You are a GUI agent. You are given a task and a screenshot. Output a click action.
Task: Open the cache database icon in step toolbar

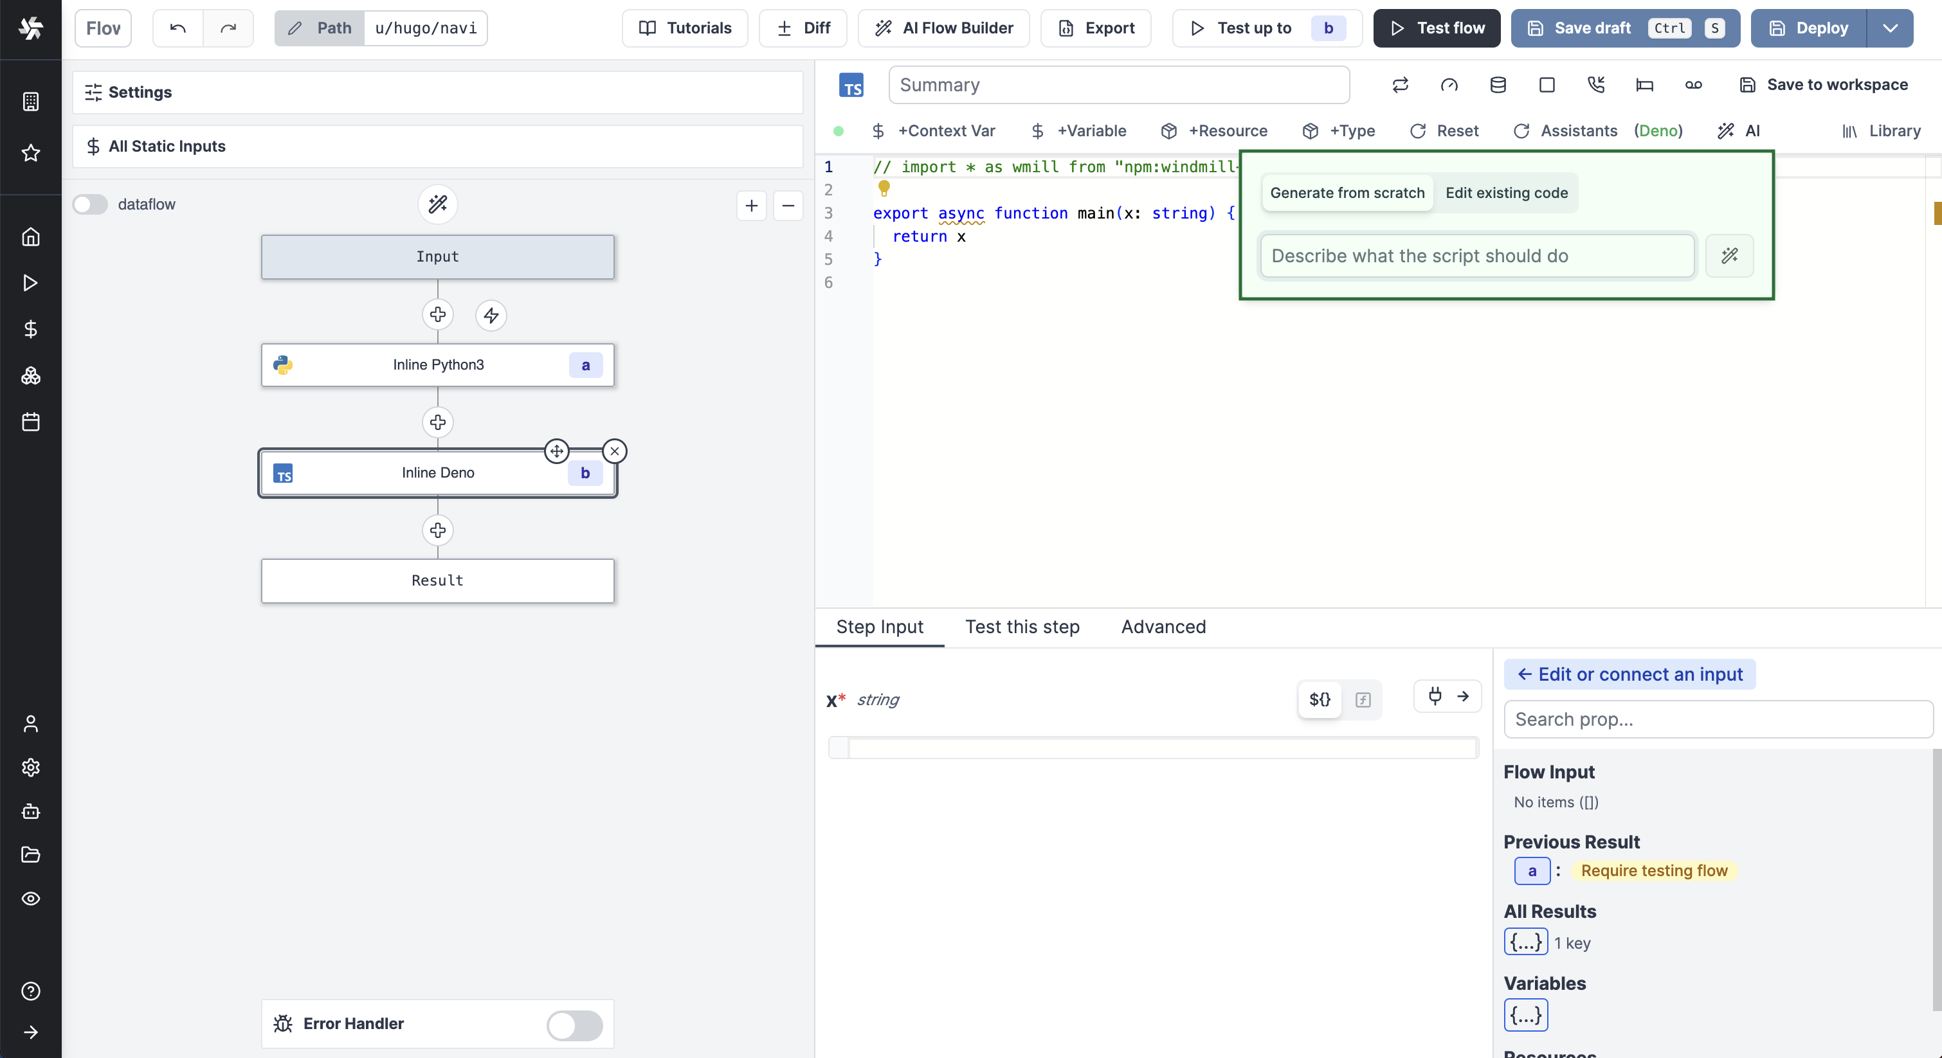pyautogui.click(x=1498, y=85)
